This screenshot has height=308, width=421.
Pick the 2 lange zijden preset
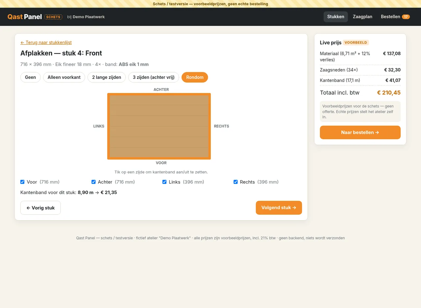[x=107, y=77]
